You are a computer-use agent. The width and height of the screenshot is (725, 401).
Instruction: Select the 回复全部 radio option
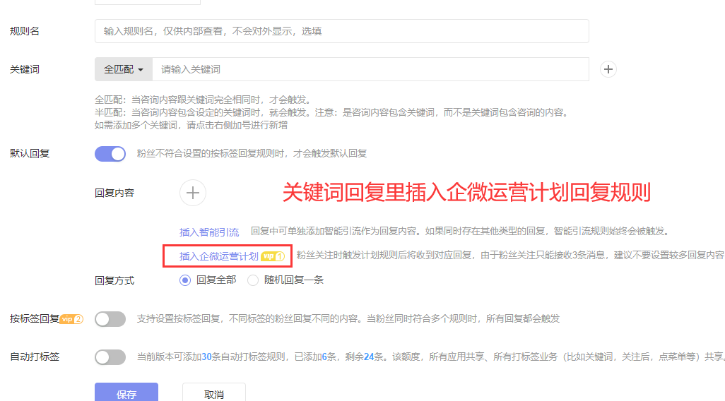tap(185, 280)
